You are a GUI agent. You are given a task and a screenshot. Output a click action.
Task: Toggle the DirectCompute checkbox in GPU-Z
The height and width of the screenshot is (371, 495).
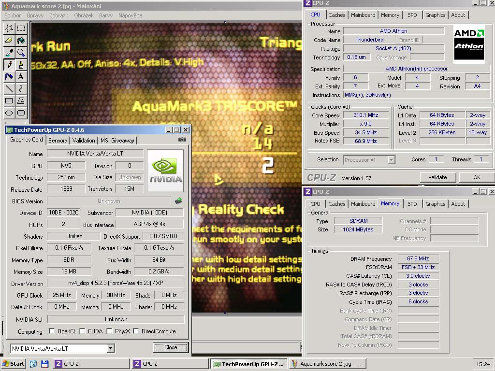(x=136, y=331)
